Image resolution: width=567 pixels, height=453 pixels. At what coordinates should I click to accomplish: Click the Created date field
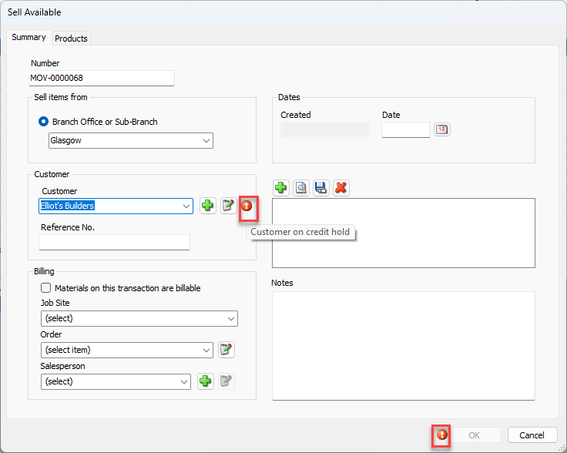tap(325, 129)
